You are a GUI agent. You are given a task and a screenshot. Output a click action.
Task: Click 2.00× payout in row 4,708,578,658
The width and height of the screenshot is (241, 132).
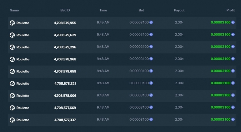point(179,71)
